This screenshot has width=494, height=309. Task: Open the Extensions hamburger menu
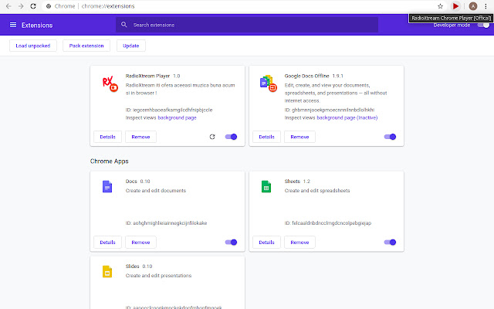tap(13, 25)
